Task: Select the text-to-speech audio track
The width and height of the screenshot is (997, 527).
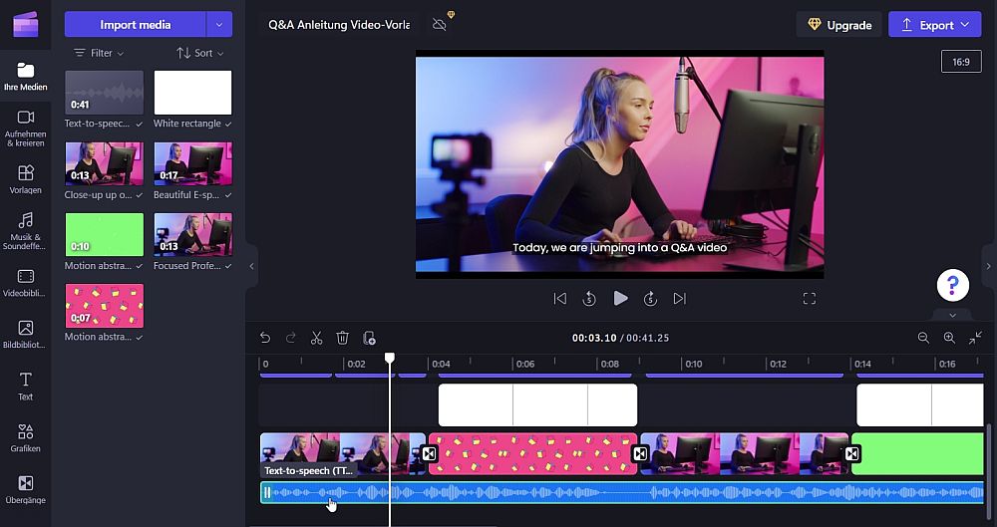Action: pos(622,493)
